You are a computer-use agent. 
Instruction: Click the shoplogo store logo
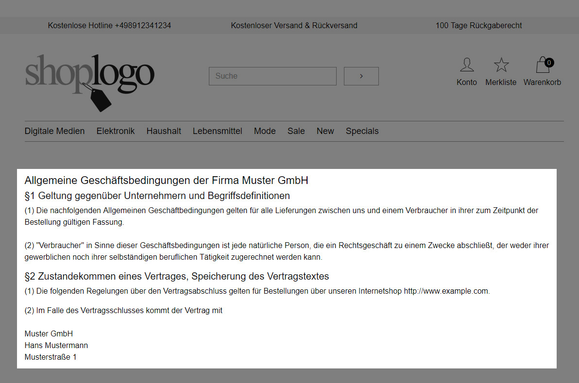pyautogui.click(x=89, y=78)
